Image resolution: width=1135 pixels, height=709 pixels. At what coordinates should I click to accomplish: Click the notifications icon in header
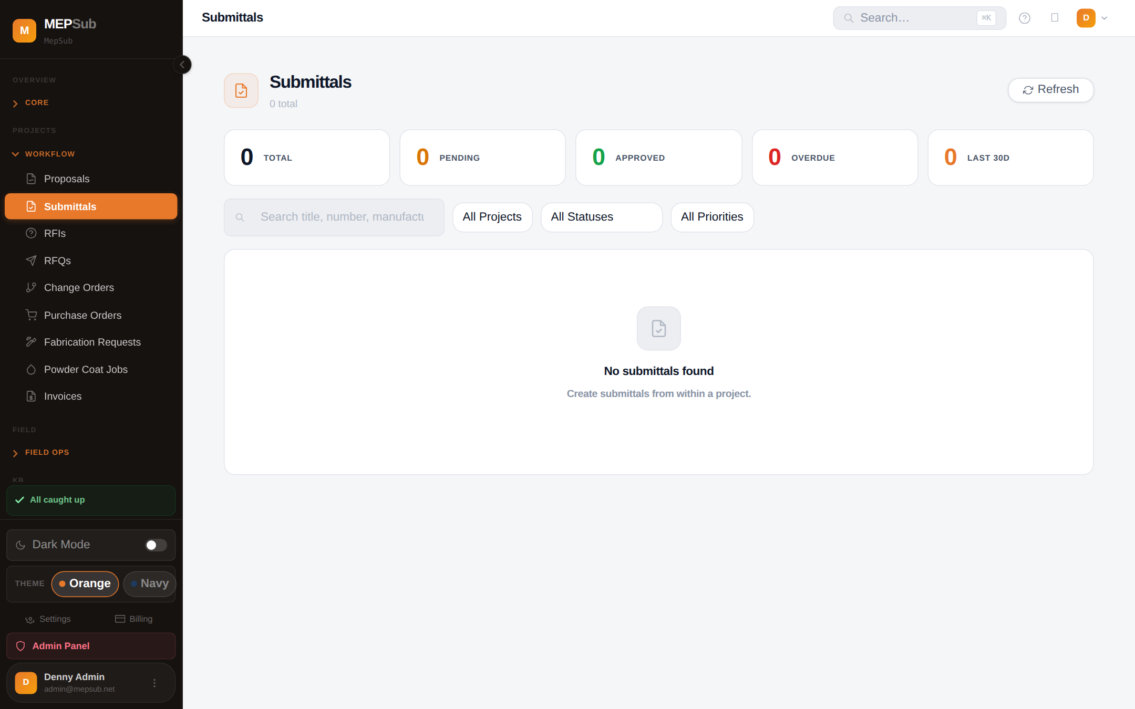(1055, 18)
